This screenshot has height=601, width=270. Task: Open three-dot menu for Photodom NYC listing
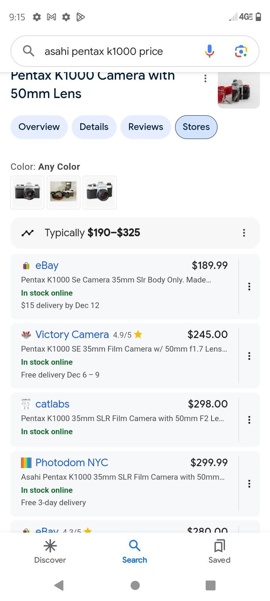coord(249,483)
